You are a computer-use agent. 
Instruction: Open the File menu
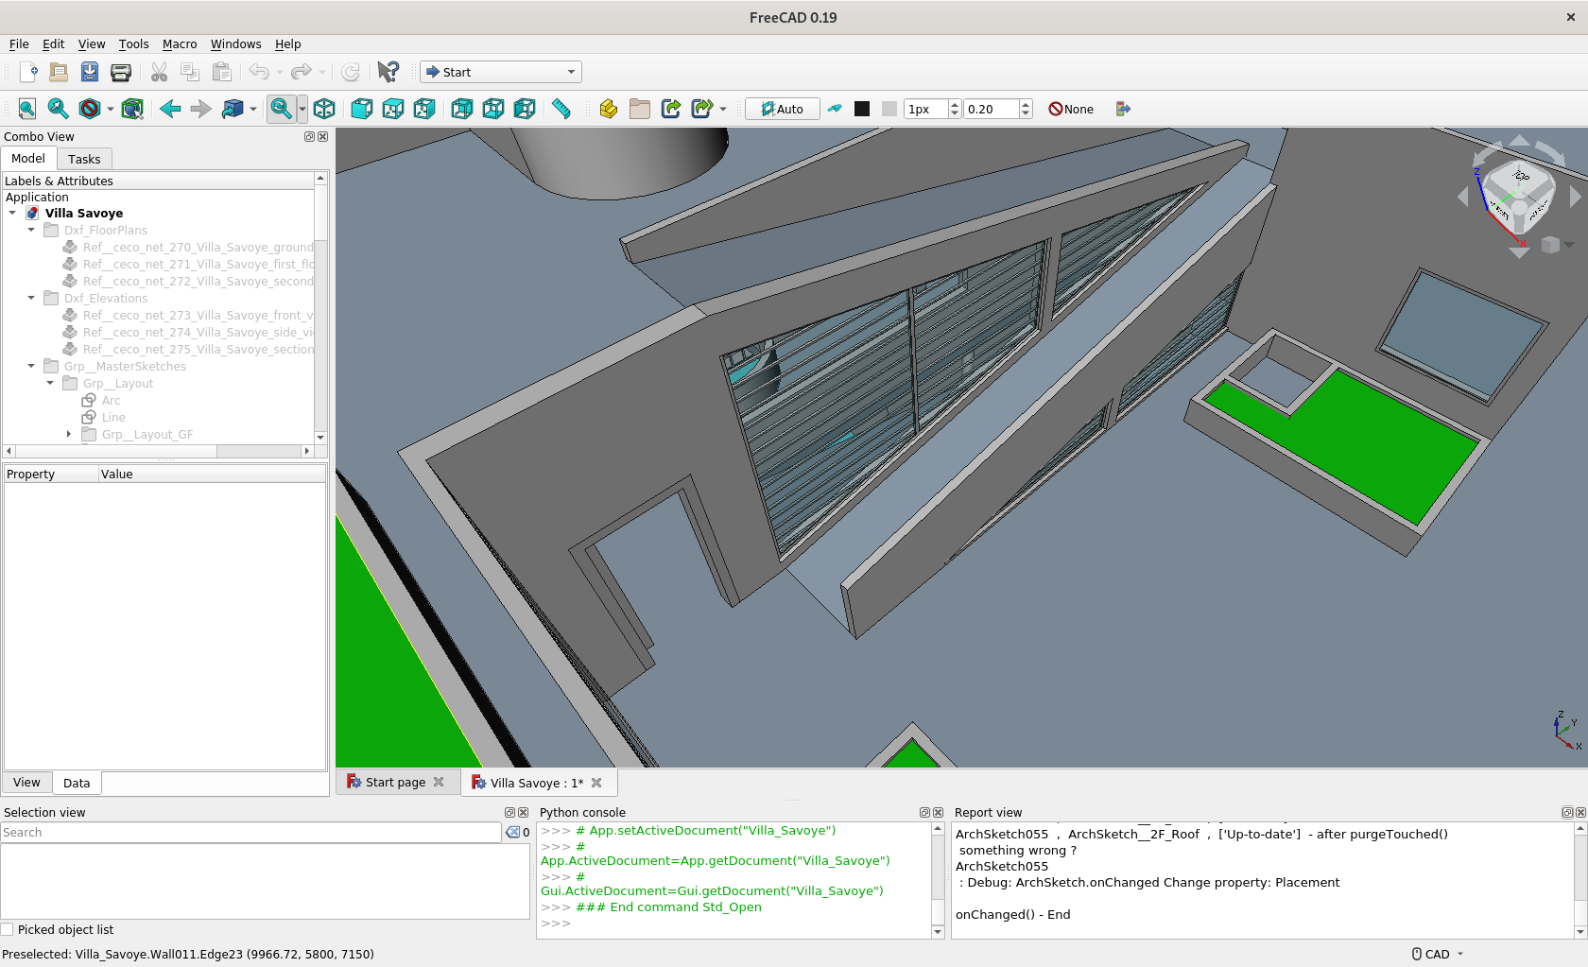[19, 43]
